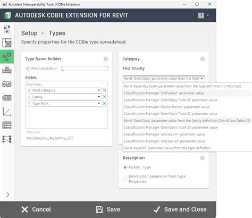Remove the Type Mark field
Viewport: 252px width, 218px height.
point(105,103)
